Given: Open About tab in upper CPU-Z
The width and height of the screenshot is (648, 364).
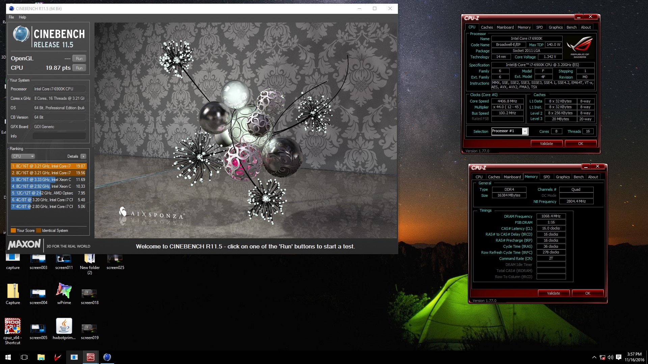Looking at the screenshot, I should pyautogui.click(x=586, y=27).
